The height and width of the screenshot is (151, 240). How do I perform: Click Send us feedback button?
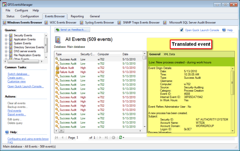click(x=72, y=30)
